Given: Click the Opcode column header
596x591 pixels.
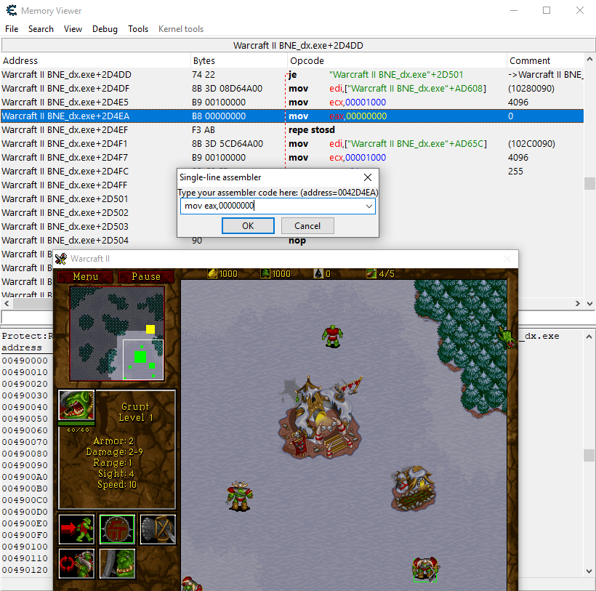Looking at the screenshot, I should [397, 61].
